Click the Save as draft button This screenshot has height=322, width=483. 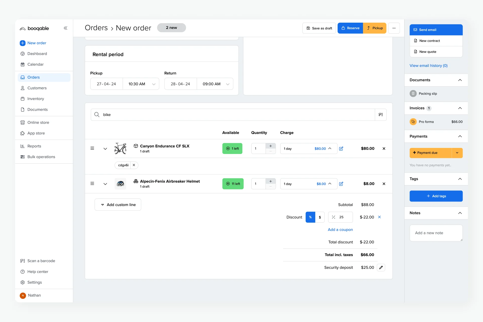click(319, 28)
